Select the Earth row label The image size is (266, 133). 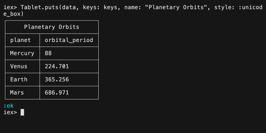pos(19,79)
